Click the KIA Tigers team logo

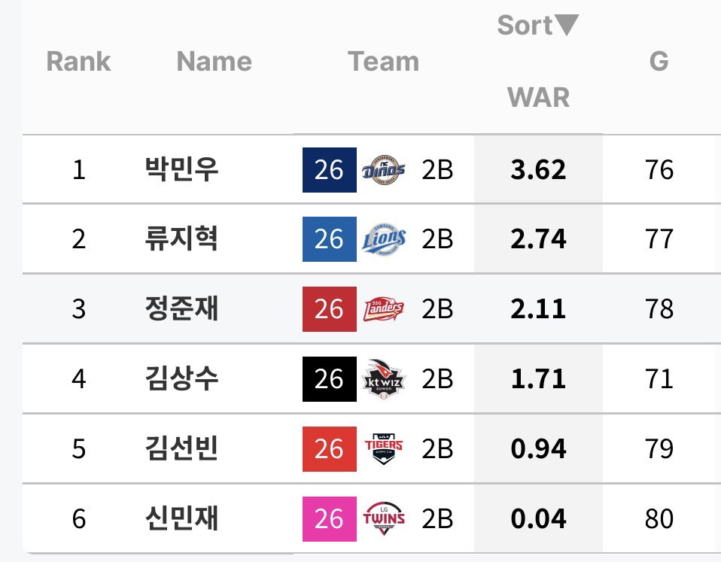click(x=384, y=449)
